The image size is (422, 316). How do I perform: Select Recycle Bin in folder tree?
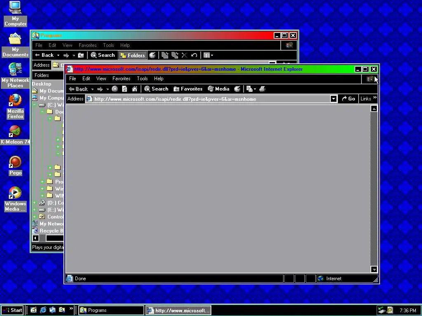52,231
